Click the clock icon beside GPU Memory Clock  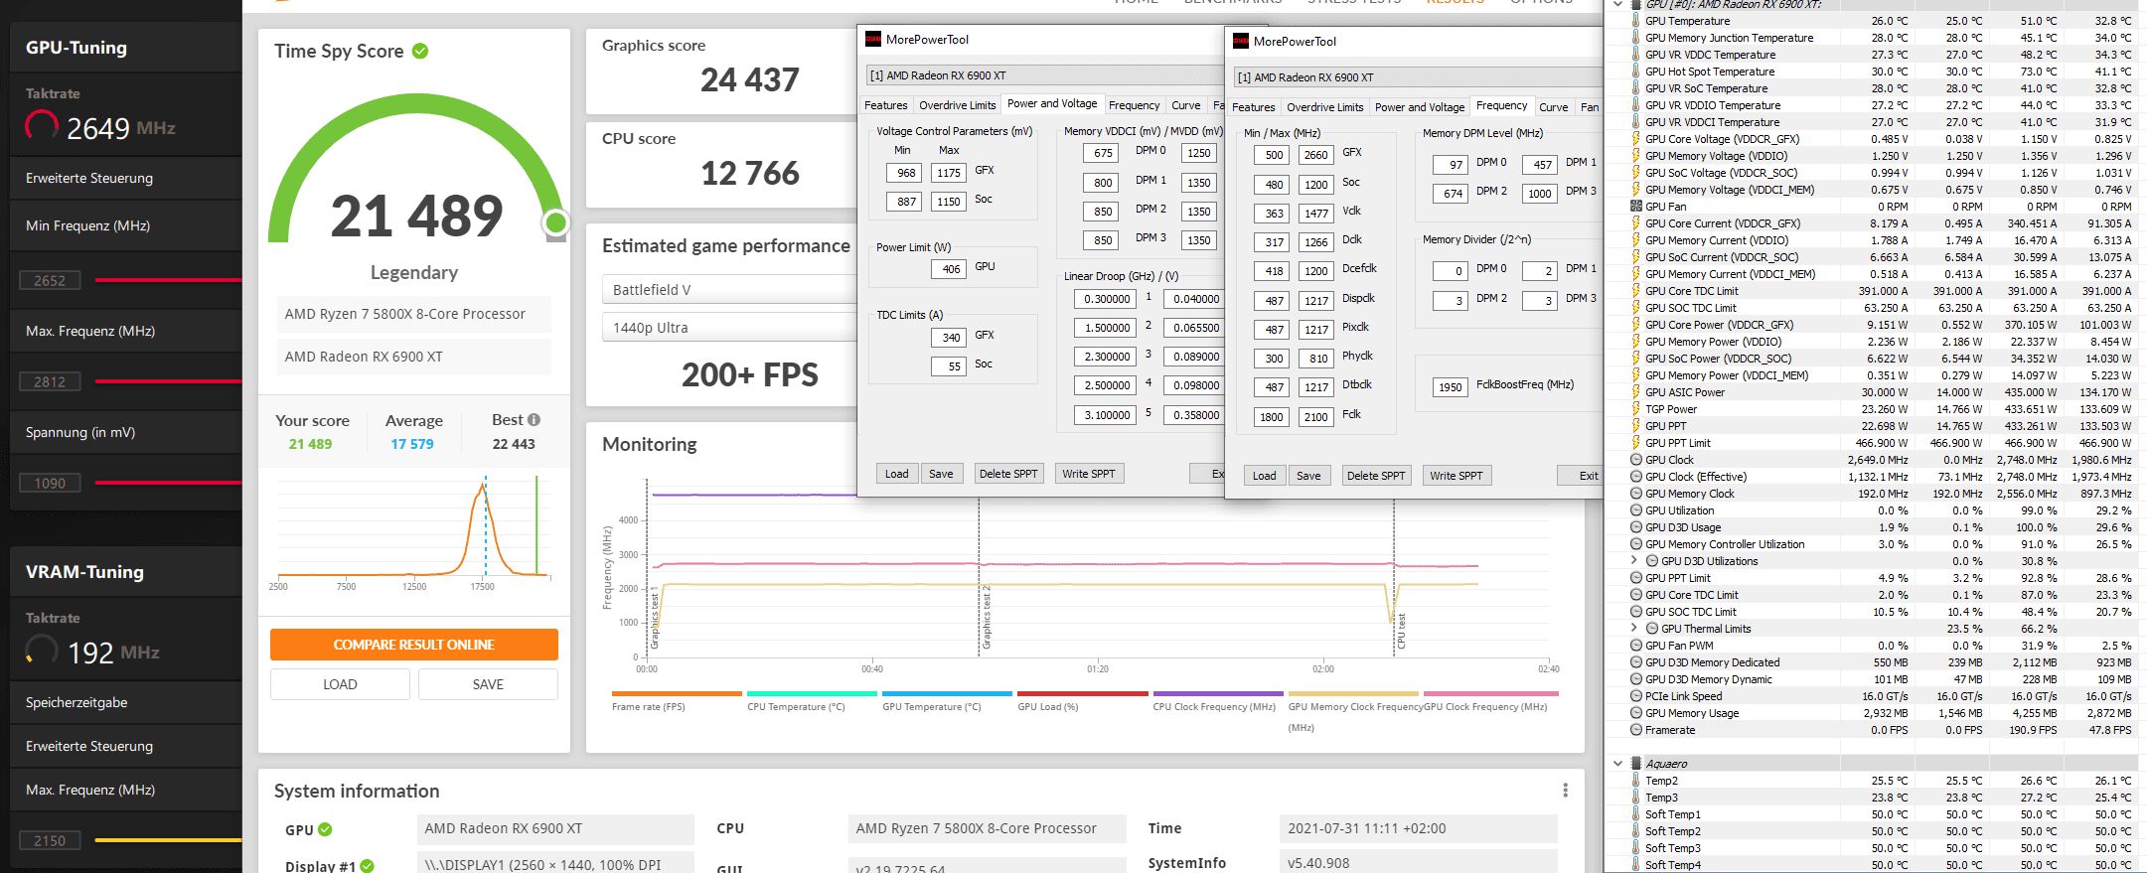(x=1635, y=494)
